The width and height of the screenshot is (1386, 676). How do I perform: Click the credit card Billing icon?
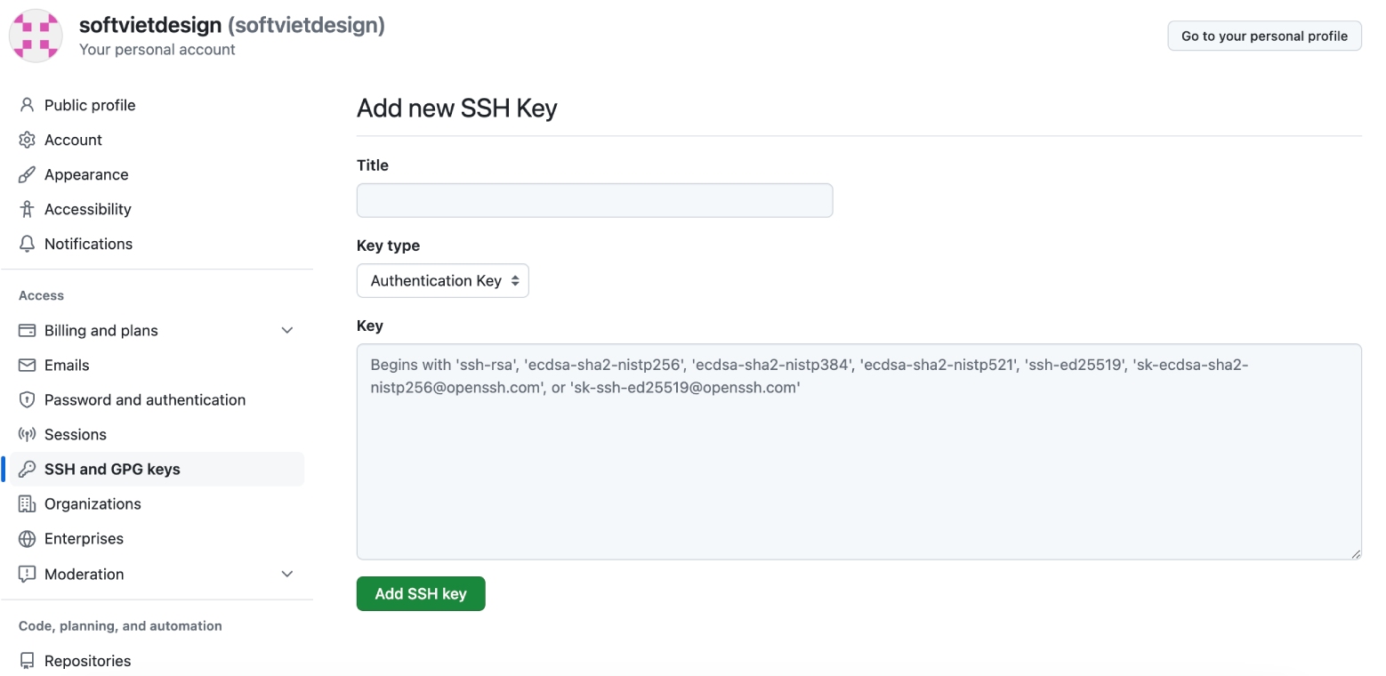tap(27, 330)
